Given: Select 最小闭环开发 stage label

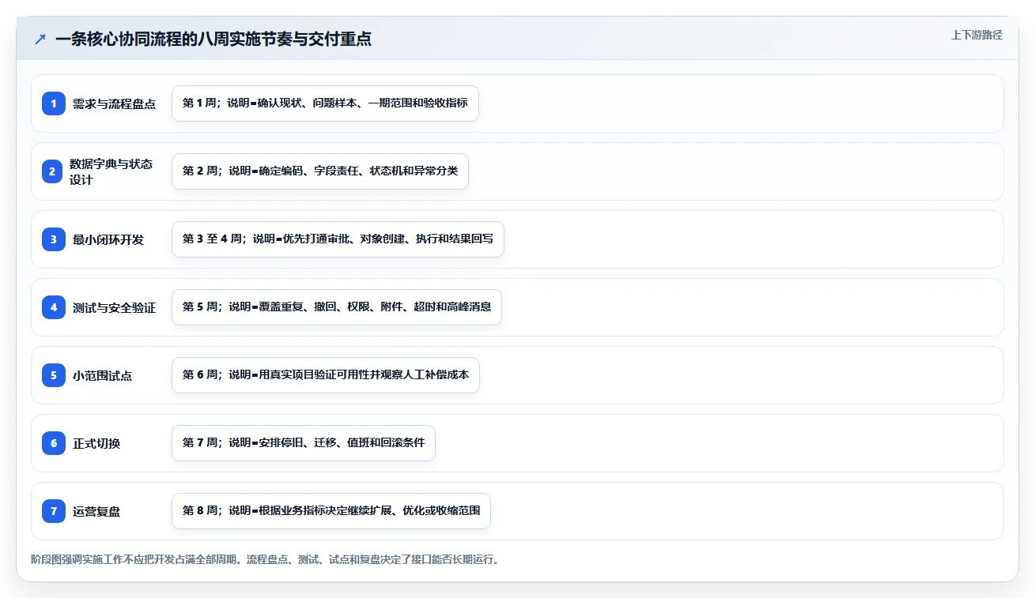Looking at the screenshot, I should pos(108,239).
